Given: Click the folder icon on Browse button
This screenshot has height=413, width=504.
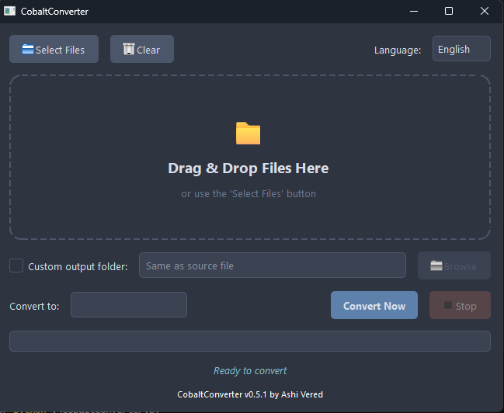Looking at the screenshot, I should pos(436,265).
